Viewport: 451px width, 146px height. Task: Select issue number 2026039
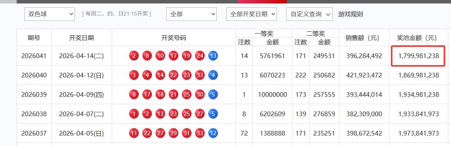coord(34,94)
